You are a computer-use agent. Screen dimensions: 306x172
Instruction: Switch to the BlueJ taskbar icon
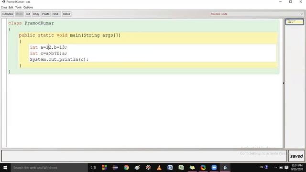coord(225,168)
